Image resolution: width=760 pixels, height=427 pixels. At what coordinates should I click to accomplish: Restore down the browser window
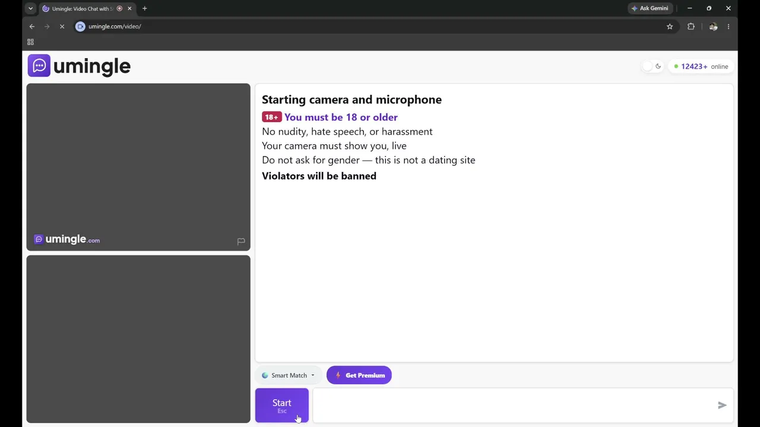click(x=709, y=8)
